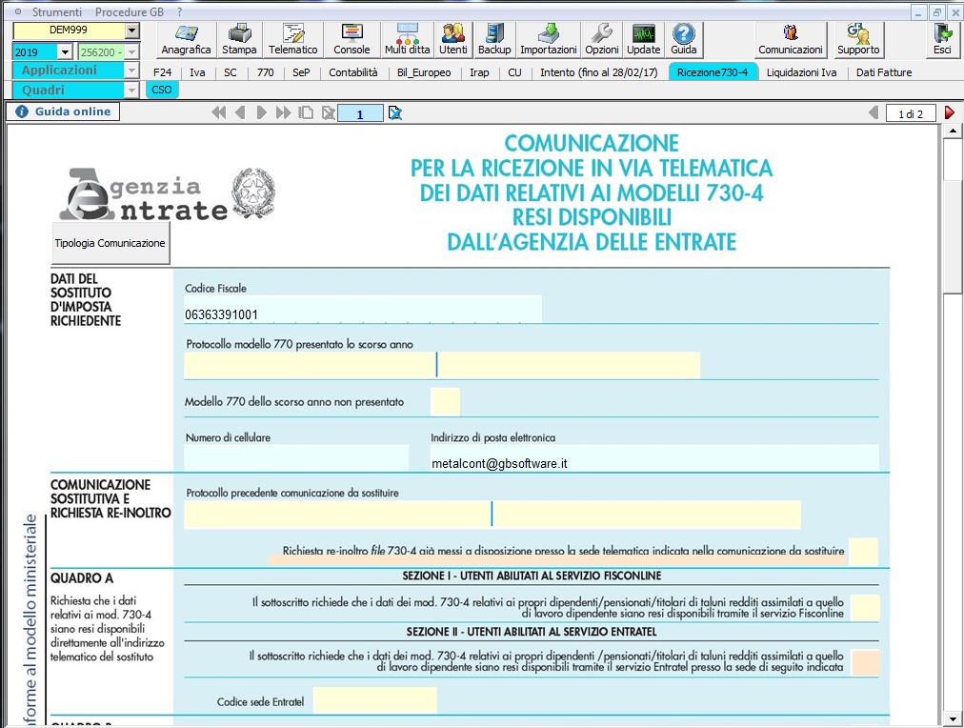Open the Anagrafica module
The height and width of the screenshot is (728, 964).
[x=185, y=39]
